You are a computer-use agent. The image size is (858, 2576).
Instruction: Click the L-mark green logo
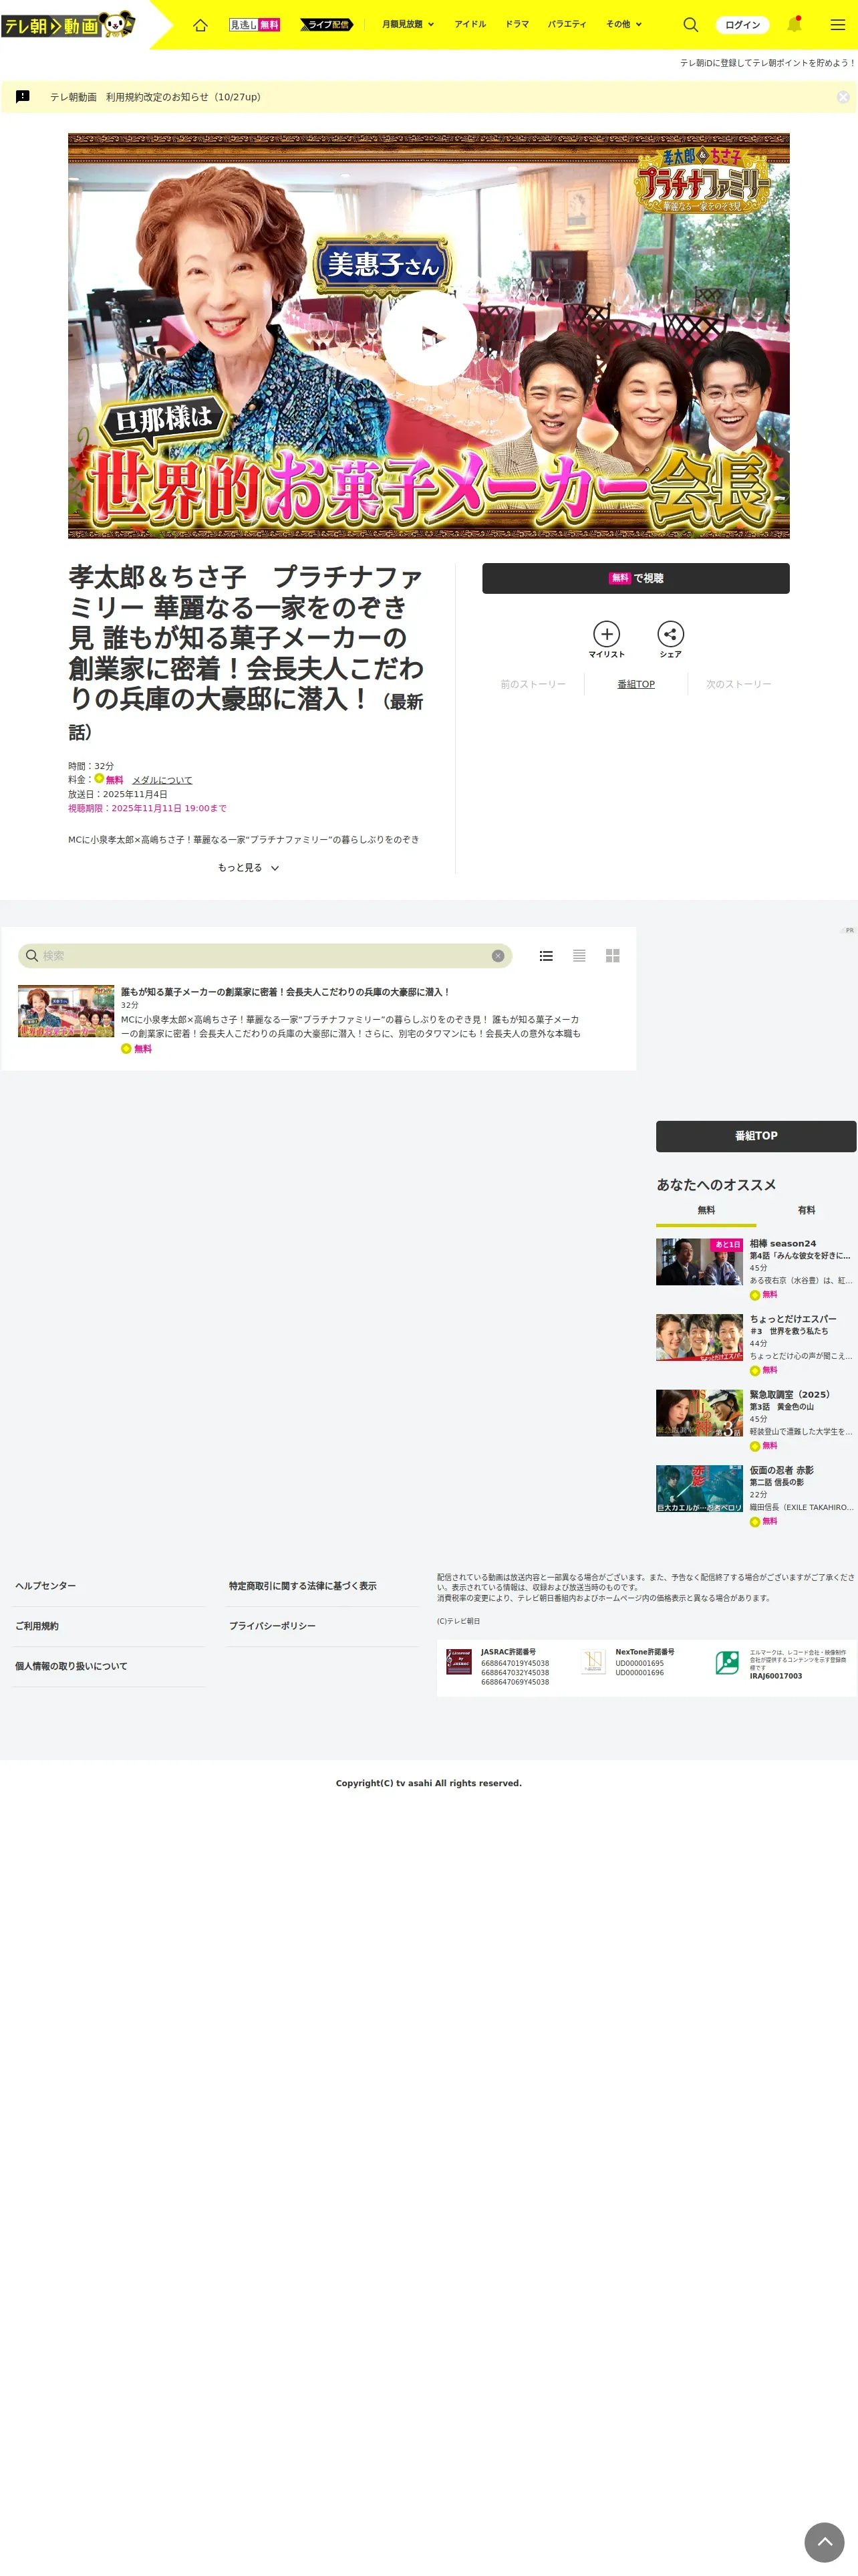coord(727,1662)
